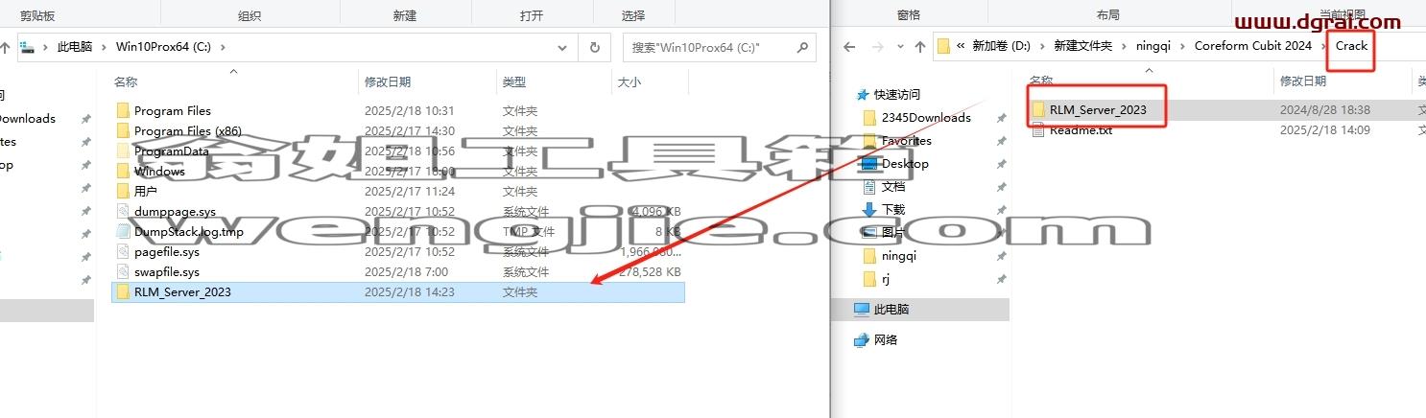Click the 文档 icon in sidebar

tap(869, 186)
